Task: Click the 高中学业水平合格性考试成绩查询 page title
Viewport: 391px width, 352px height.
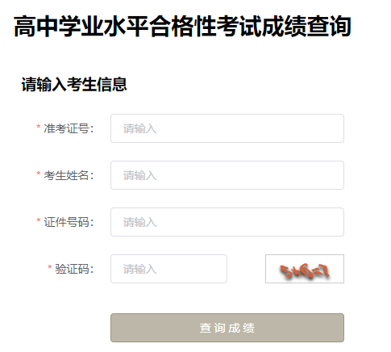Action: point(182,26)
